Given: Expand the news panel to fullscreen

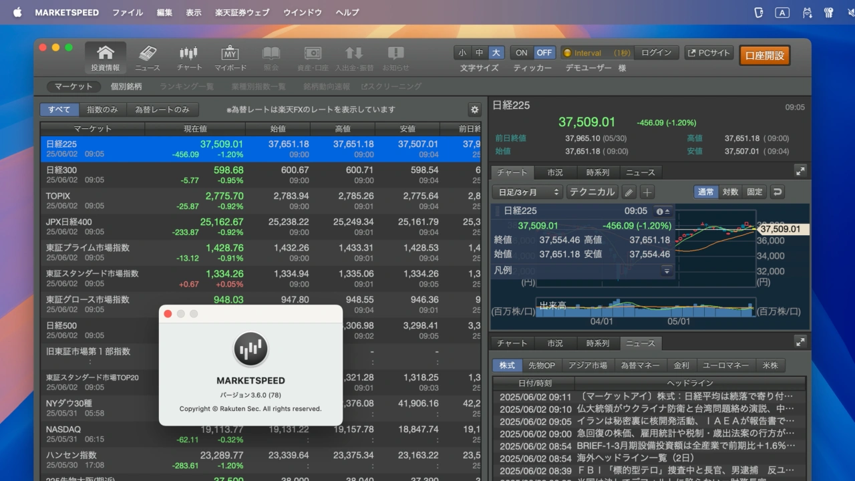Looking at the screenshot, I should (x=800, y=341).
